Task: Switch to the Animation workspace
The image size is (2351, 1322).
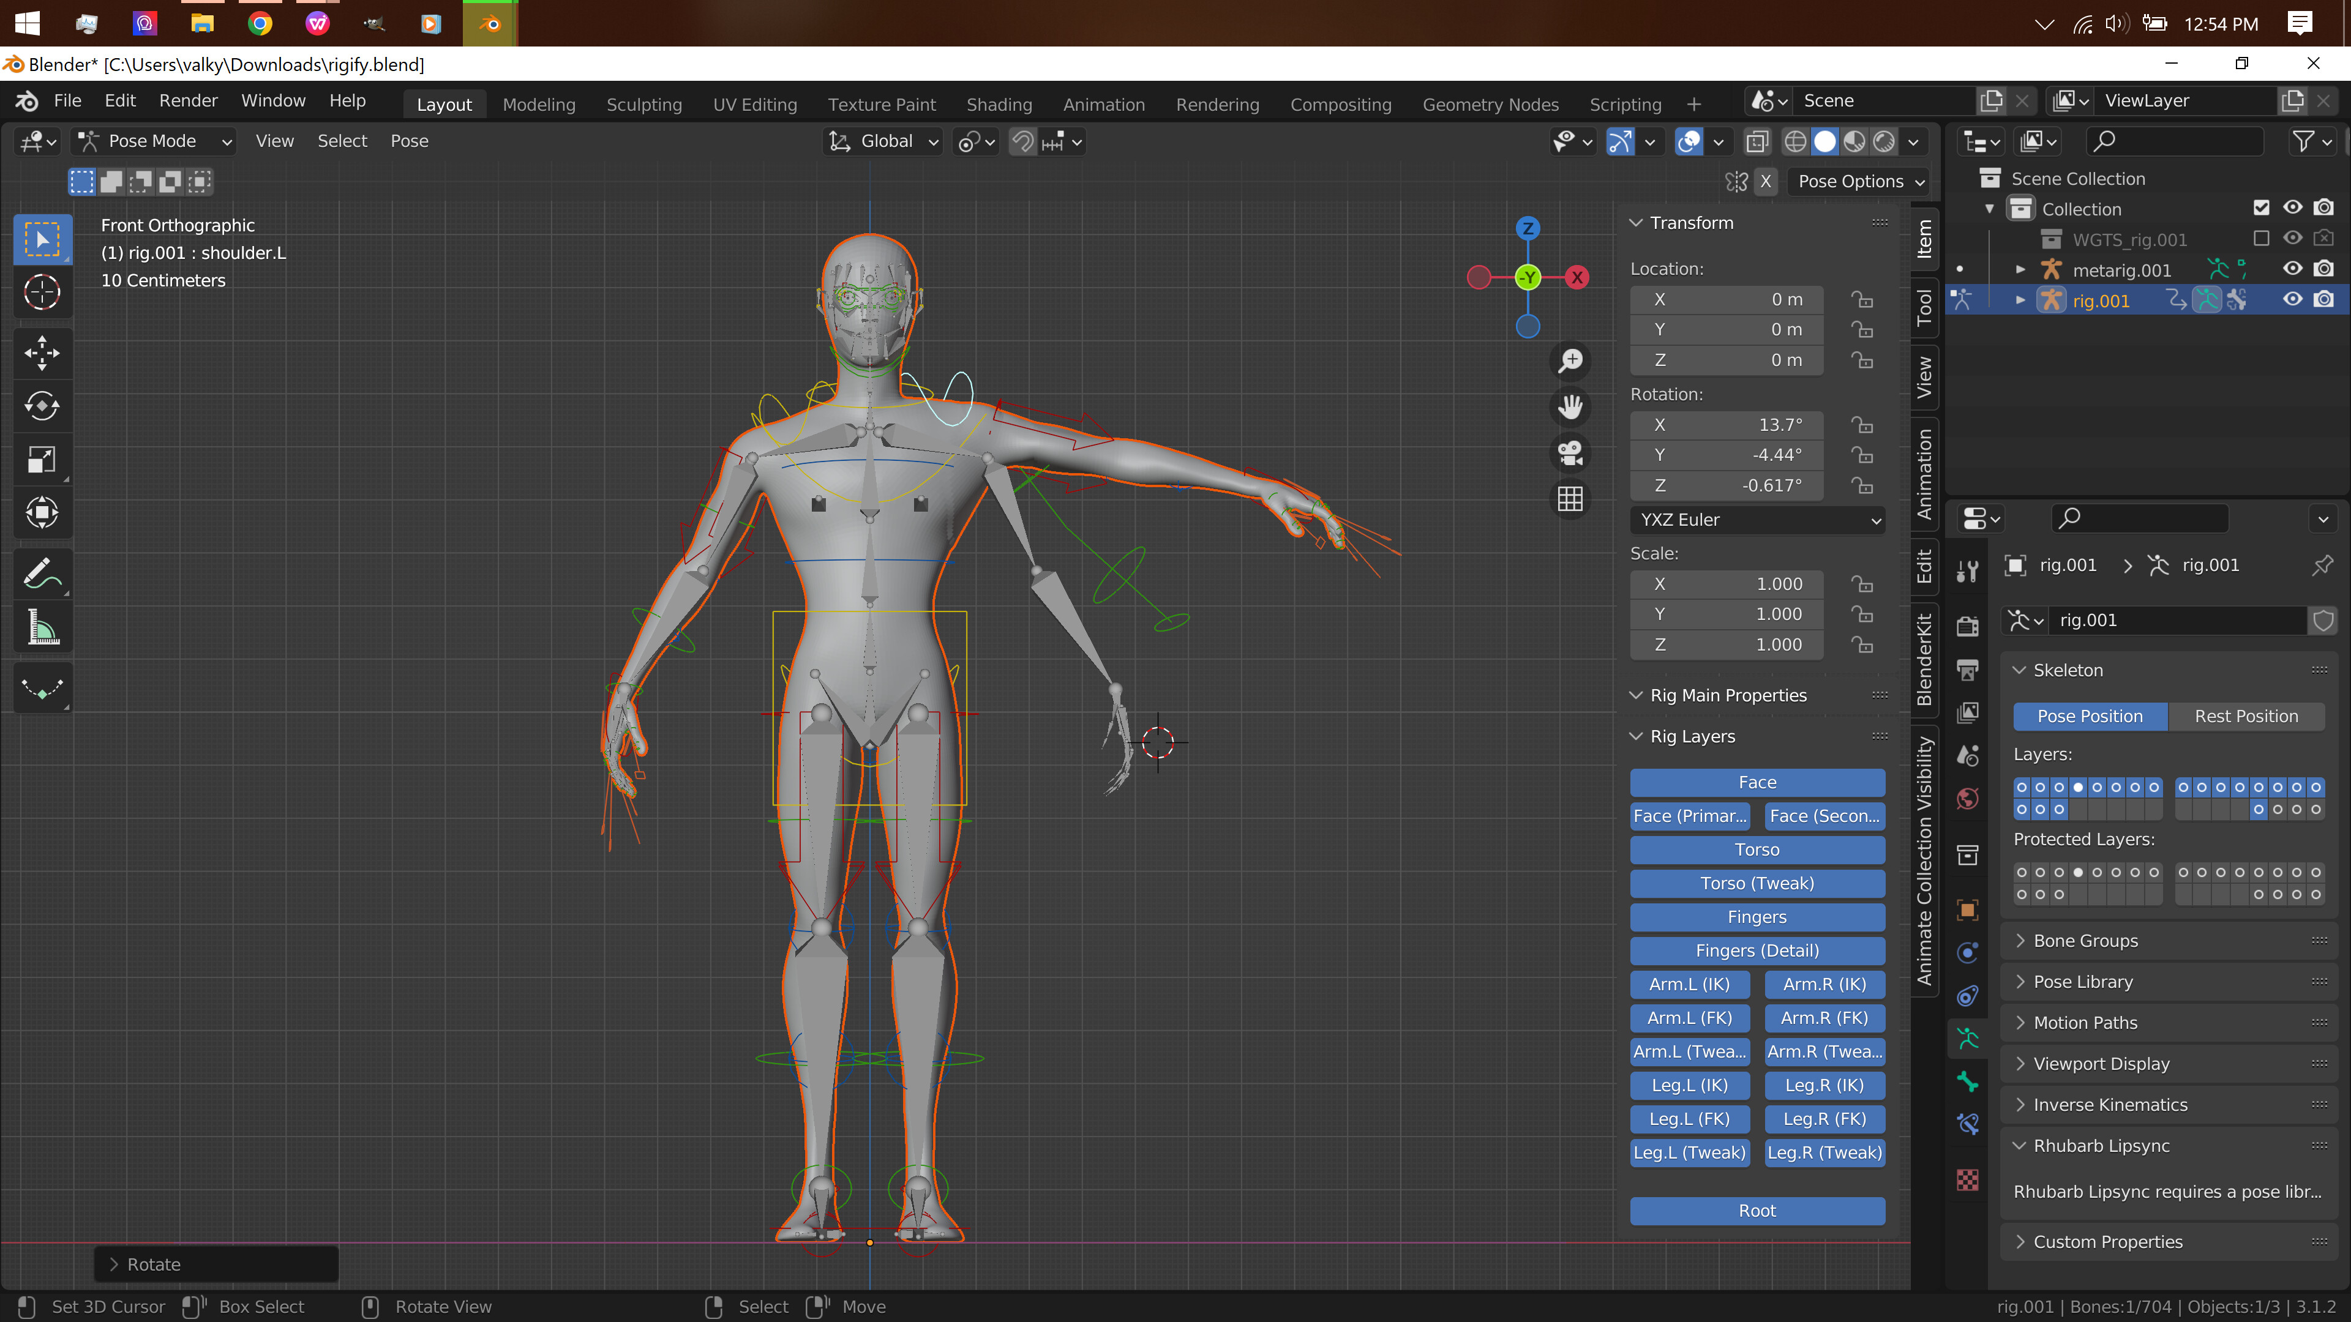Action: click(x=1103, y=104)
